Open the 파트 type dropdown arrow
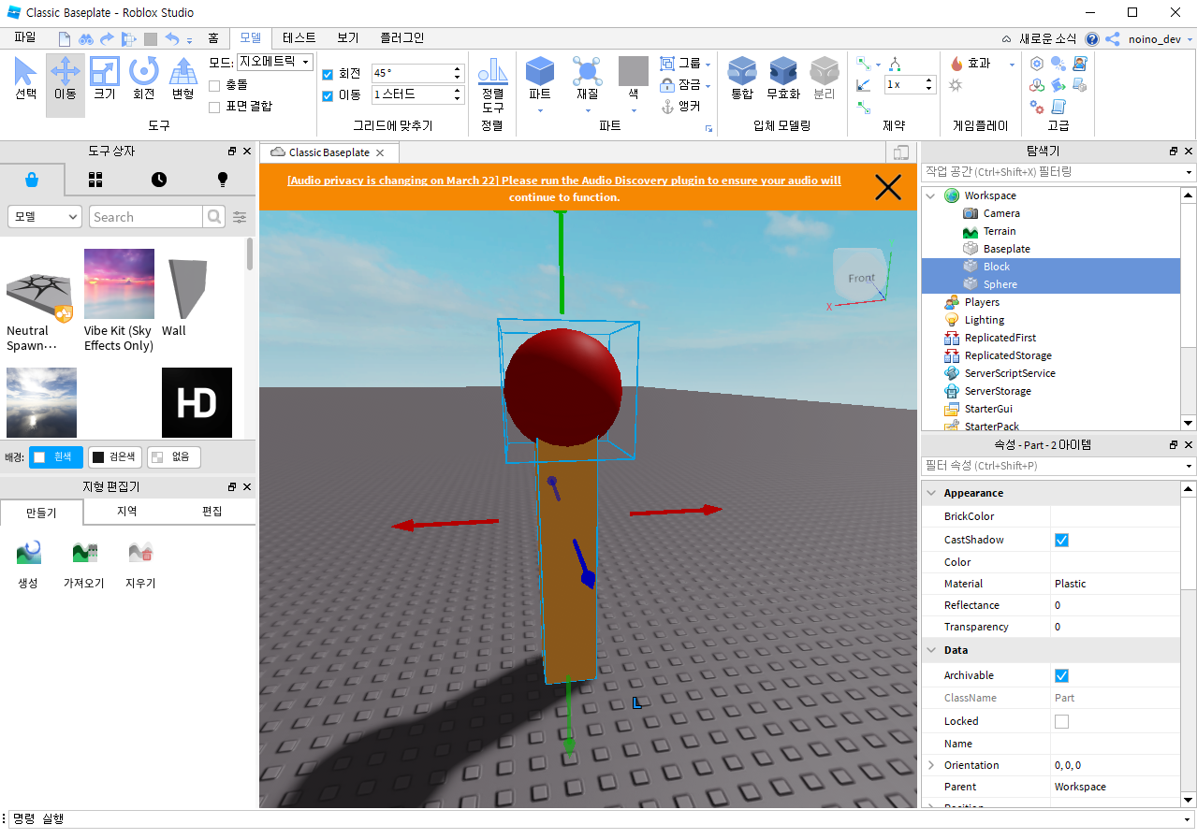This screenshot has width=1197, height=839. click(x=540, y=110)
